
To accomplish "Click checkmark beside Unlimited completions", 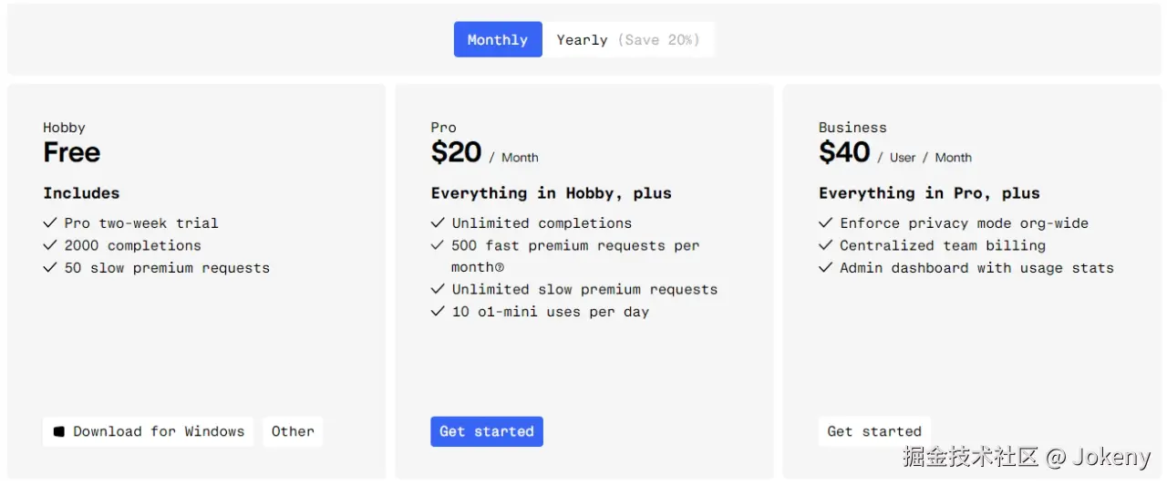I will tap(438, 222).
